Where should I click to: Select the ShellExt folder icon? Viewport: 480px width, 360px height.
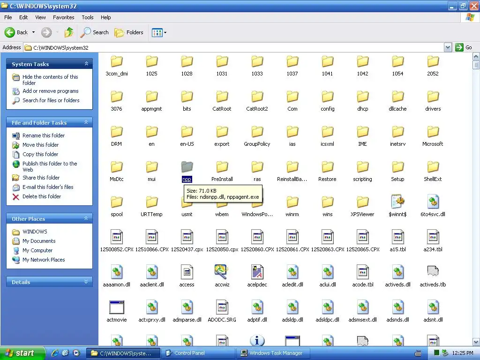[433, 167]
